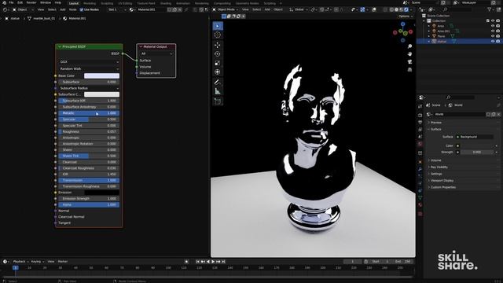Disable Plane in renders with camera icon
Screen dimensions: 503x283
[497, 36]
